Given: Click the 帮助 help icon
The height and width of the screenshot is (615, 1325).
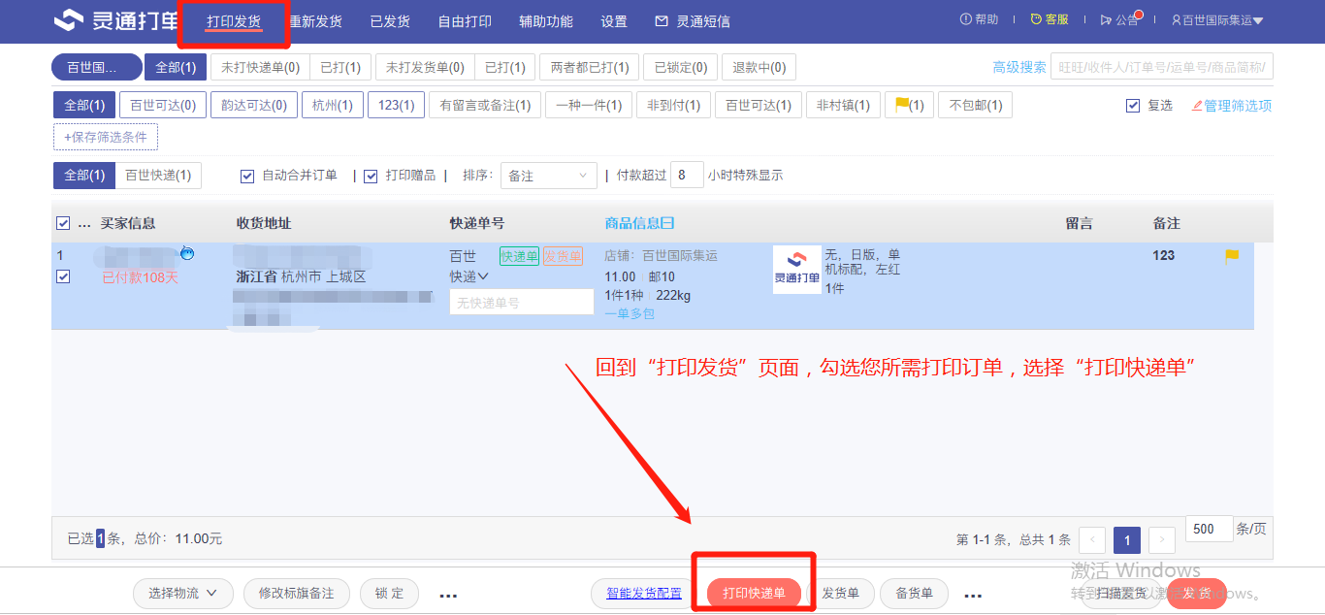Looking at the screenshot, I should tap(965, 20).
